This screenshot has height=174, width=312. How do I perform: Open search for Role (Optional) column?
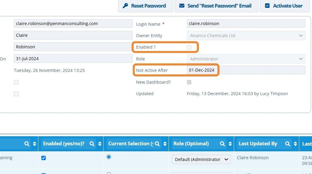click(x=223, y=144)
